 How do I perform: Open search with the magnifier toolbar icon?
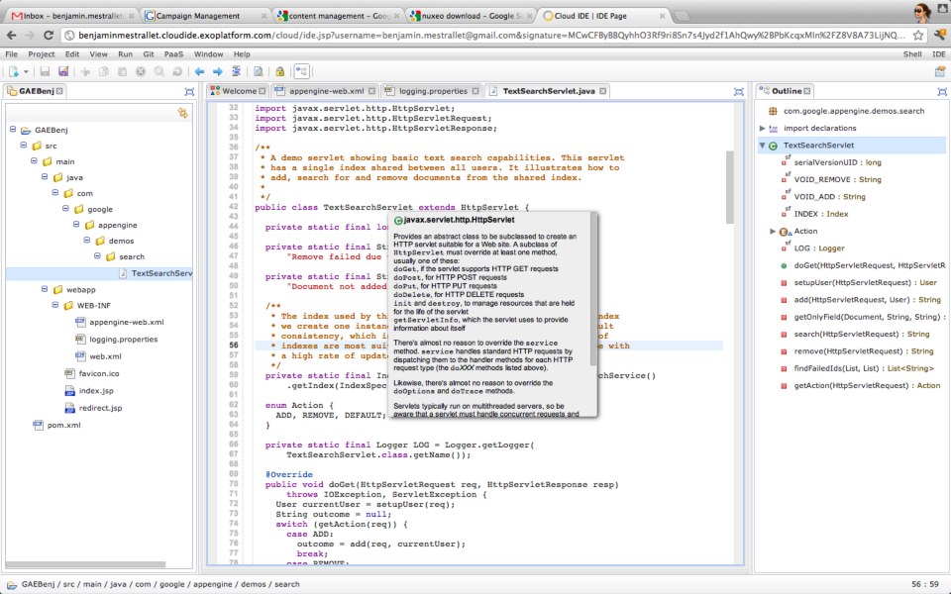(x=158, y=72)
